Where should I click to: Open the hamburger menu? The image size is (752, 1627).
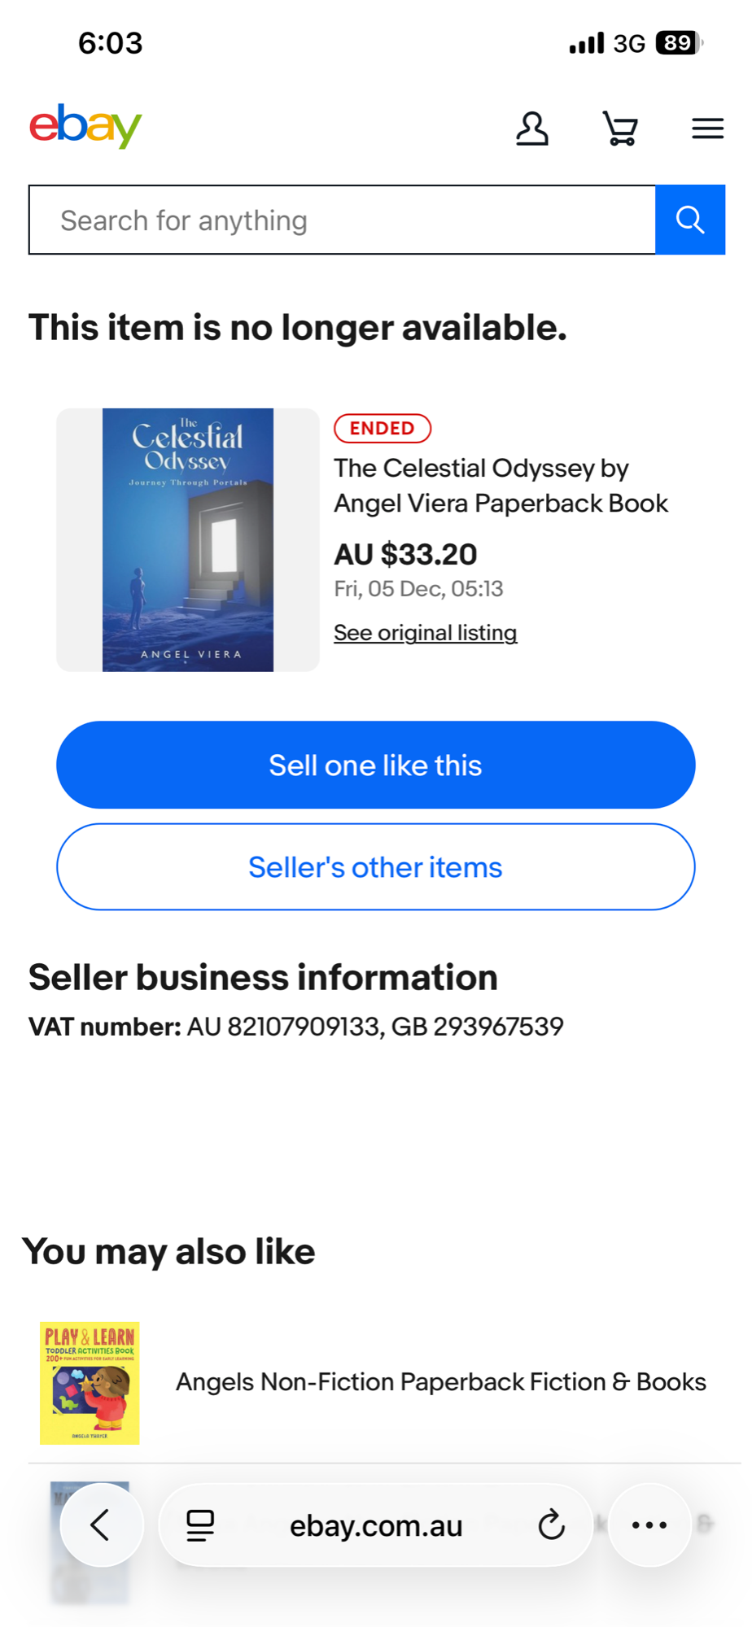coord(707,129)
